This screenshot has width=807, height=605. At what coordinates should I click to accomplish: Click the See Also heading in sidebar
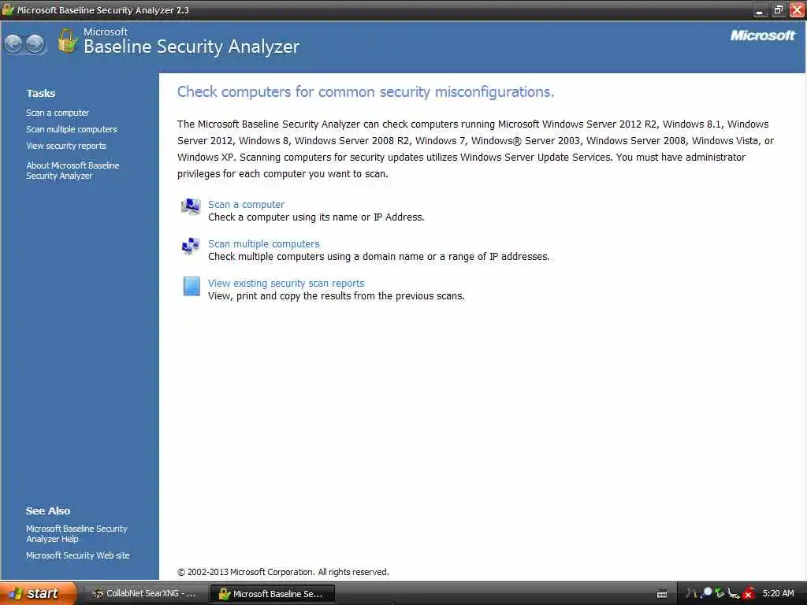pyautogui.click(x=48, y=510)
